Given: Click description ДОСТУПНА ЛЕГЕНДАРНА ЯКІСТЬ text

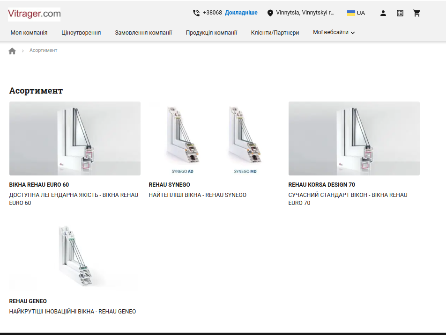Looking at the screenshot, I should coord(74,199).
